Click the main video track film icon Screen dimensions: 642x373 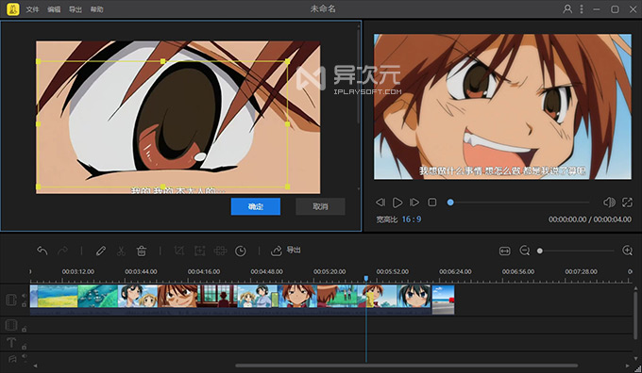(11, 300)
